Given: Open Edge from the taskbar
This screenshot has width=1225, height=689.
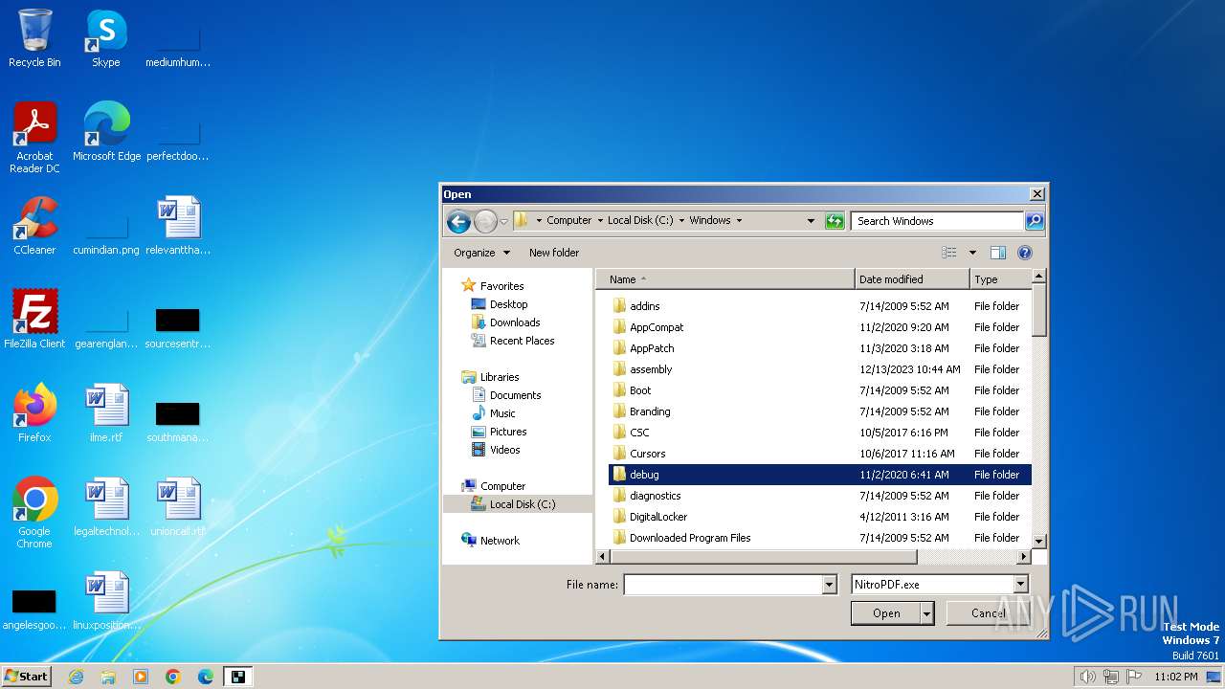Looking at the screenshot, I should 206,677.
